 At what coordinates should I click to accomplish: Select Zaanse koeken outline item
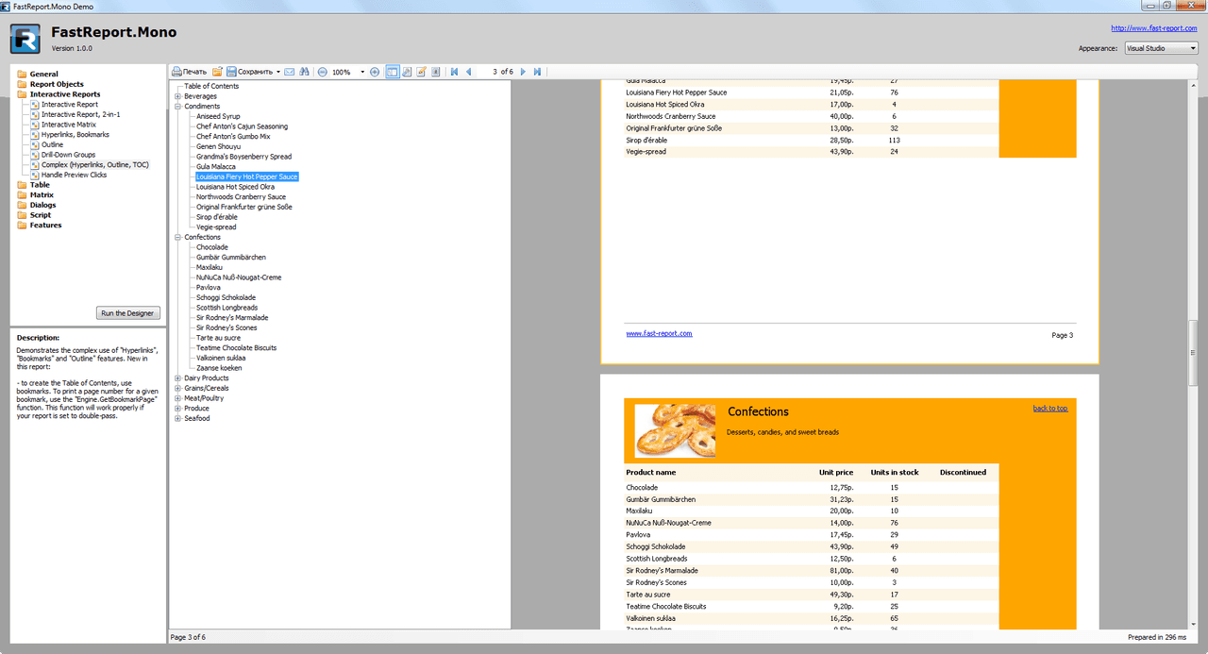(219, 368)
